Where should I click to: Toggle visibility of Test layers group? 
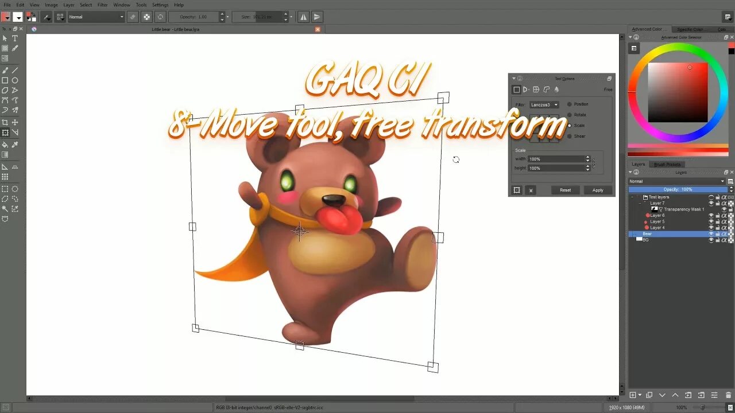tap(711, 197)
